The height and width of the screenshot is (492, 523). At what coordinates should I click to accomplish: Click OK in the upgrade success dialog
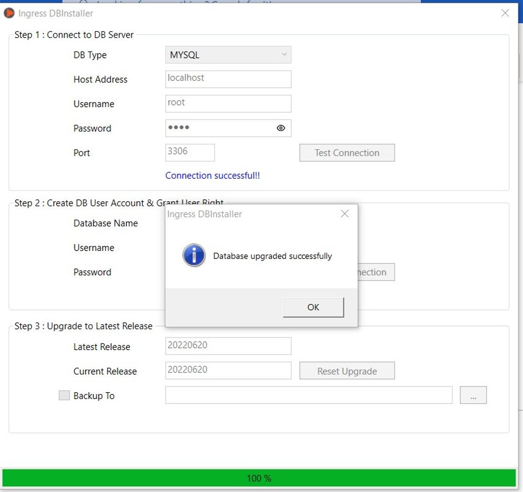point(313,307)
